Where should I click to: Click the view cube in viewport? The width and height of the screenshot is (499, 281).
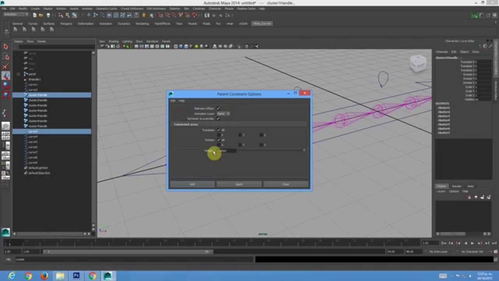[x=418, y=63]
